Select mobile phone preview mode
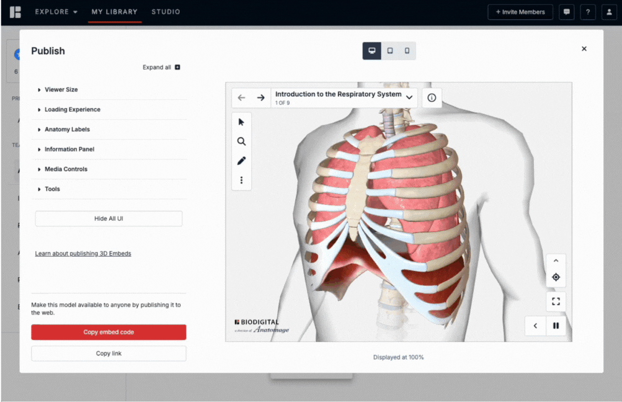 (x=407, y=51)
